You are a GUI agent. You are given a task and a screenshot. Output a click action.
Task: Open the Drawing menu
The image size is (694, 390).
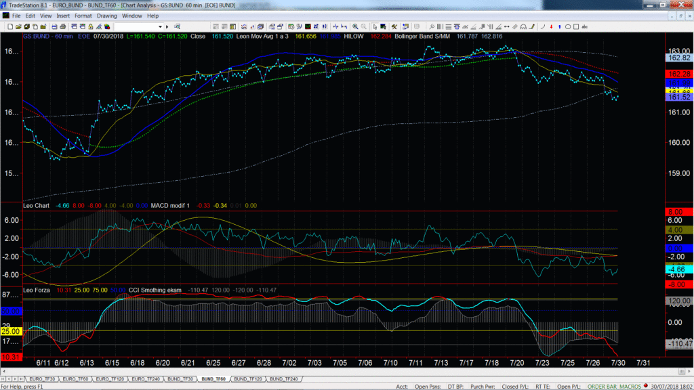(106, 16)
